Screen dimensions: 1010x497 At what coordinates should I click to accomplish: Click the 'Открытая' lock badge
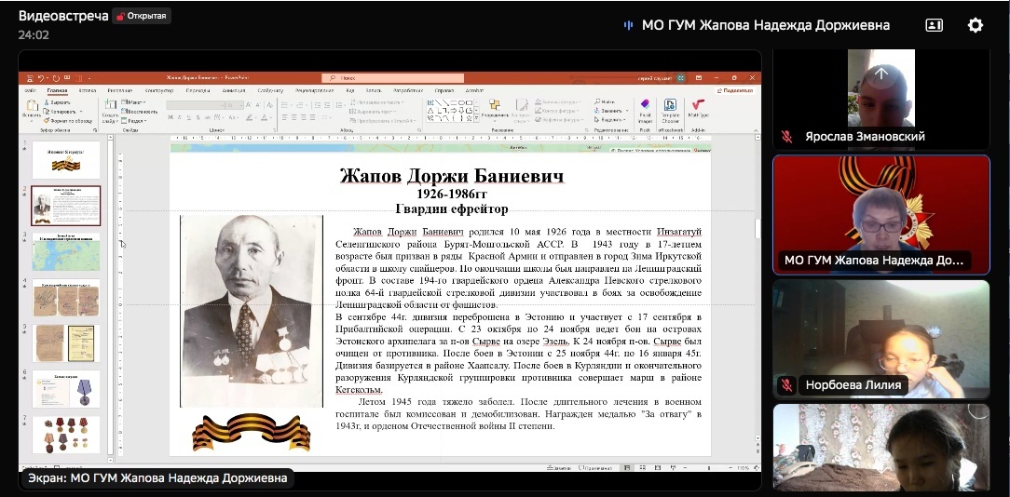tap(142, 16)
